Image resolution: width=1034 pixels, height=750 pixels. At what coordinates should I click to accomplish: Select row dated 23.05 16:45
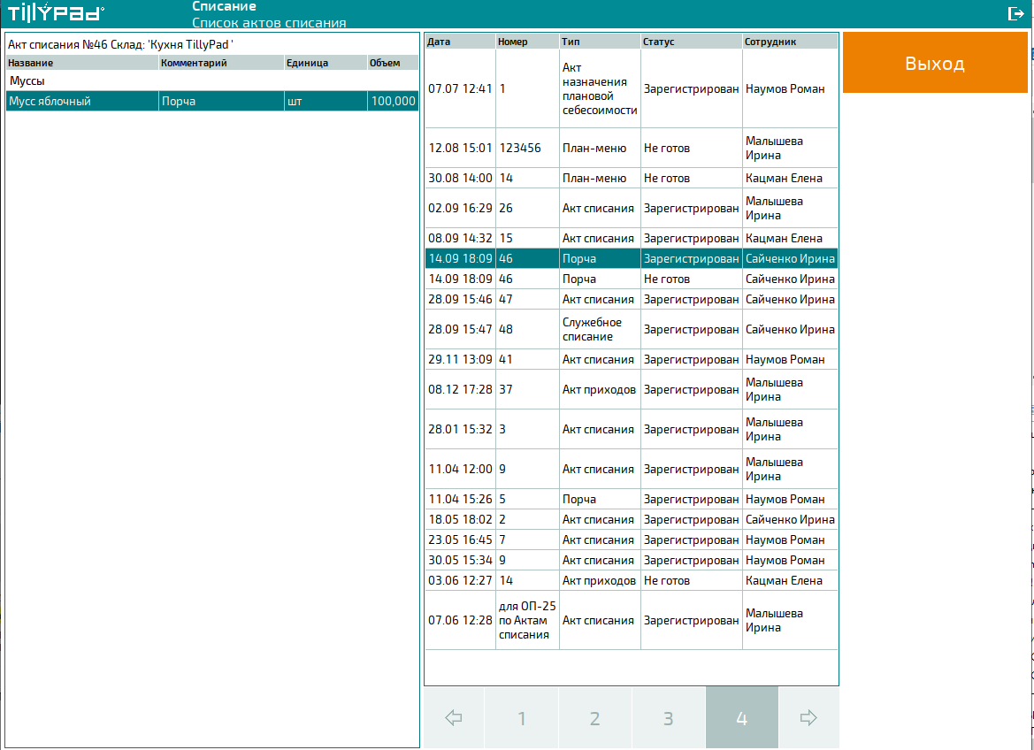631,540
